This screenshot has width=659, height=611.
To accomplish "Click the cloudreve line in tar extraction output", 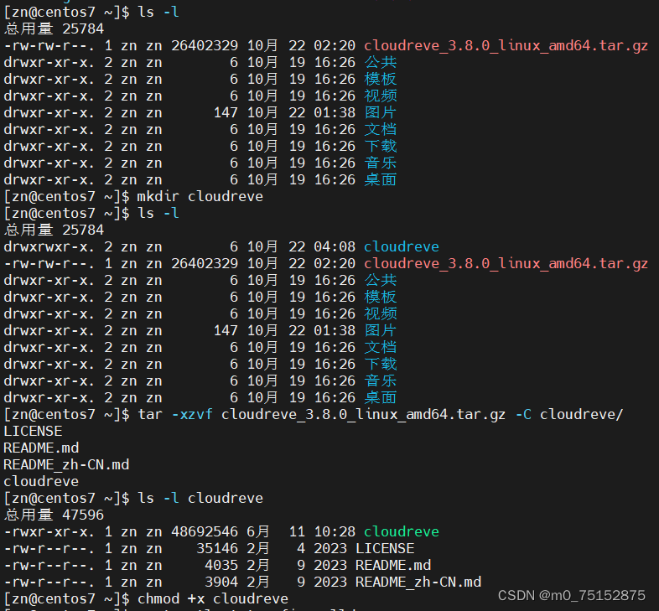I will 41,482.
